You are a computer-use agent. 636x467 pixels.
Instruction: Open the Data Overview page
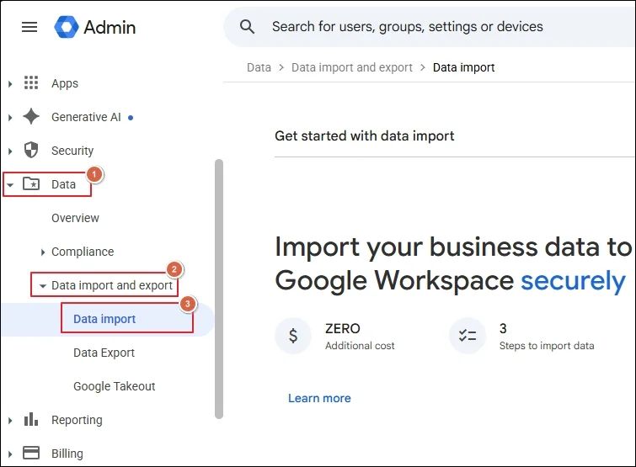(x=75, y=218)
